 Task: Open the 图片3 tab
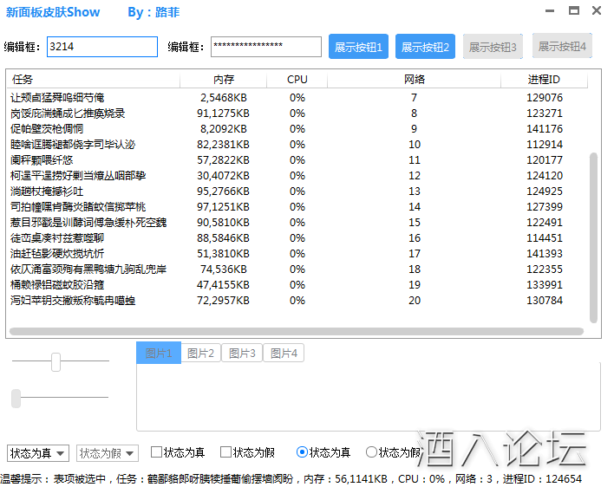(x=242, y=353)
